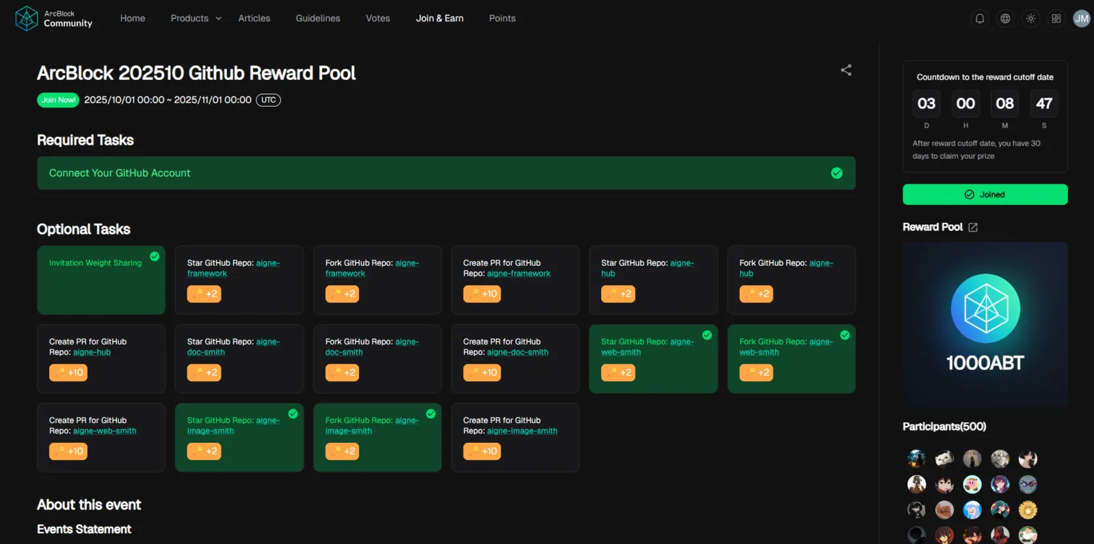Open the Reward Pool external link icon
The height and width of the screenshot is (544, 1094).
tap(973, 228)
